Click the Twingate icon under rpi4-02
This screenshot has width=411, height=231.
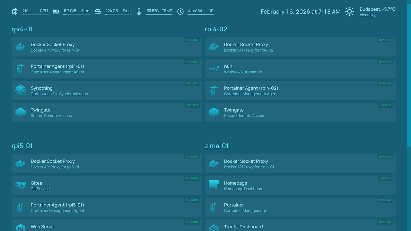(x=214, y=112)
